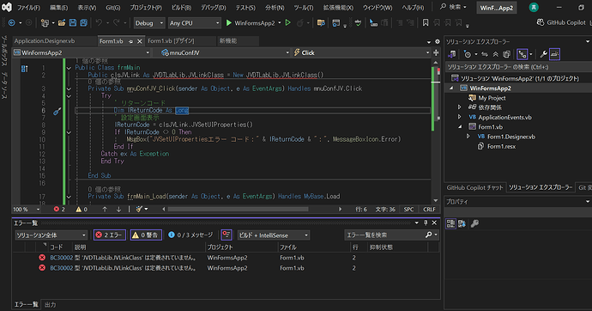The height and width of the screenshot is (311, 592).
Task: Click the Collapse All icon in Solution Explorer
Action: [496, 54]
